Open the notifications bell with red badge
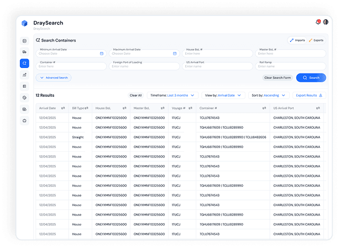Screen dimensions: 340x248 [318, 22]
